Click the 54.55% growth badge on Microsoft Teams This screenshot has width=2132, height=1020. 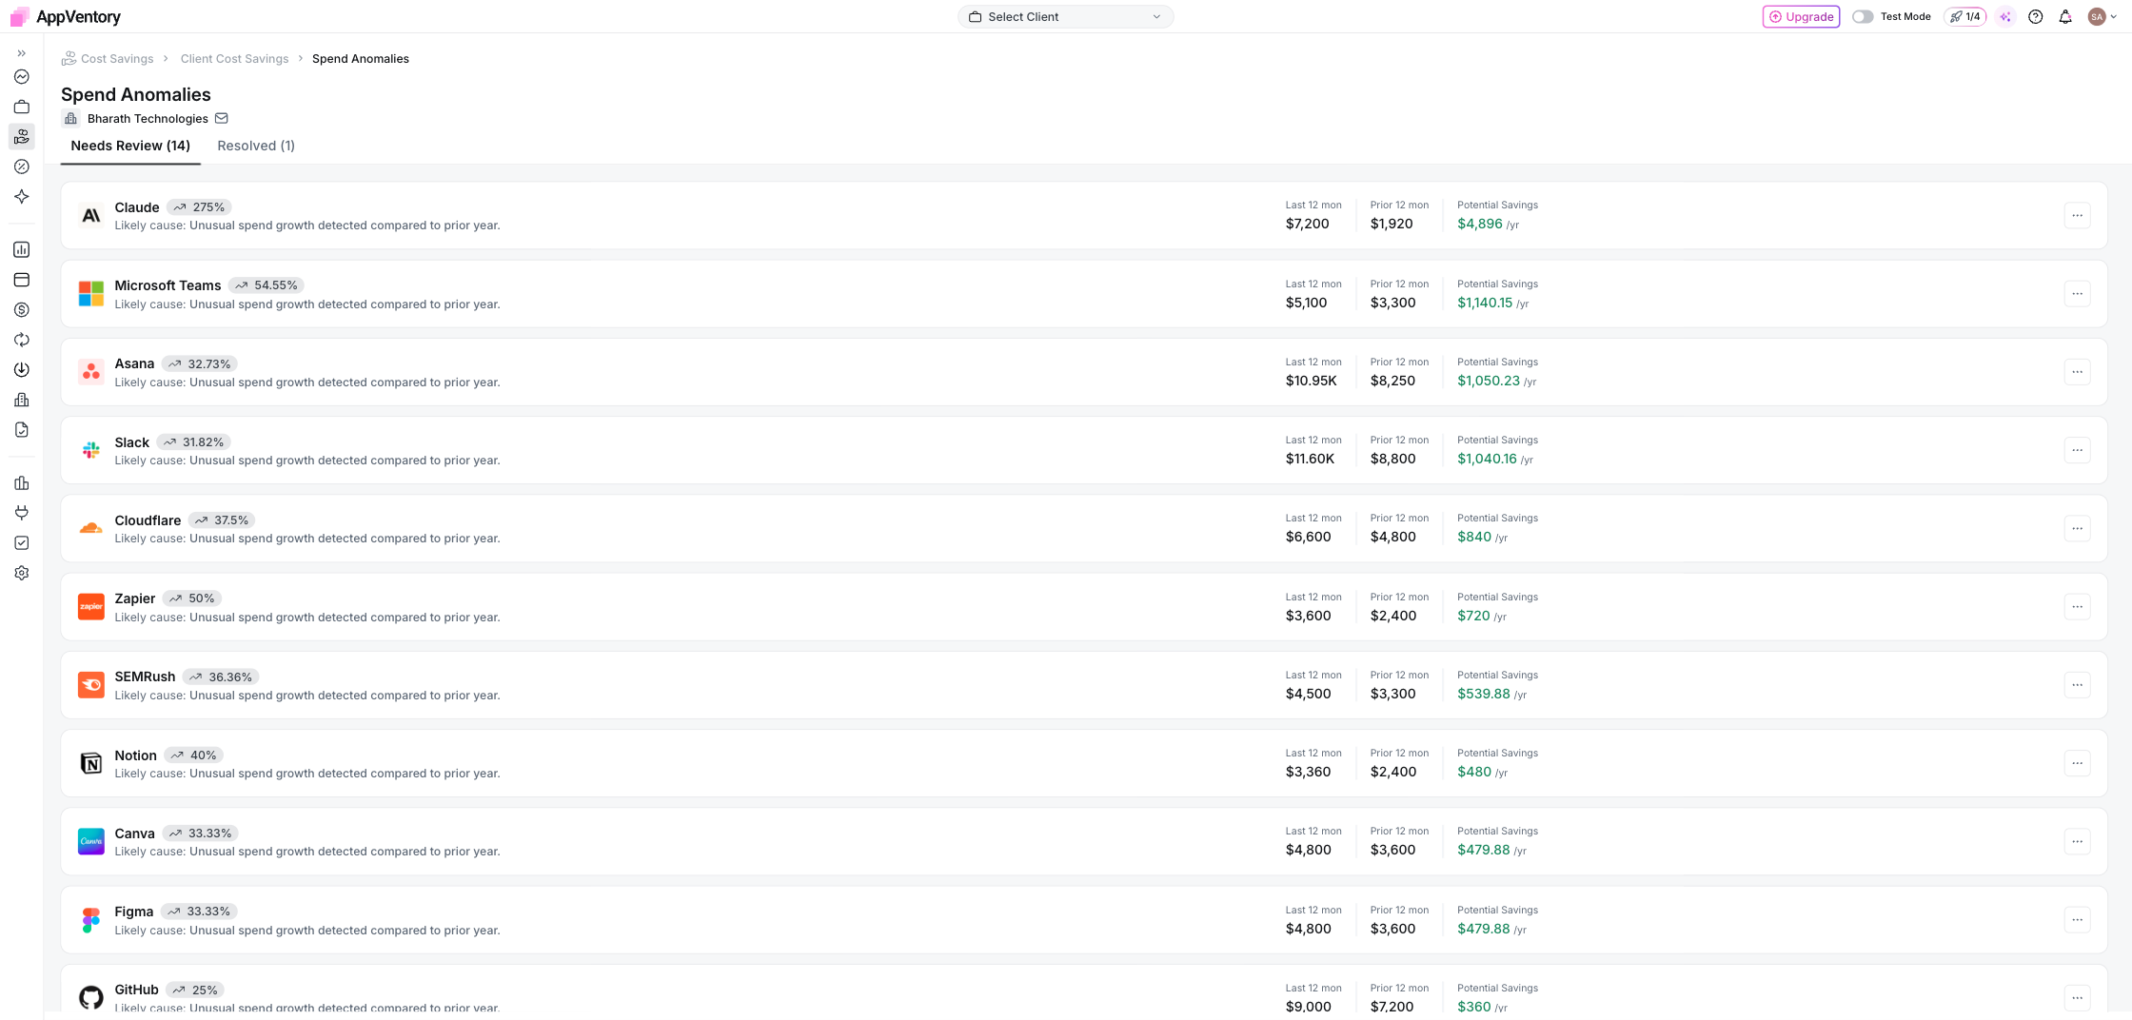pyautogui.click(x=266, y=285)
